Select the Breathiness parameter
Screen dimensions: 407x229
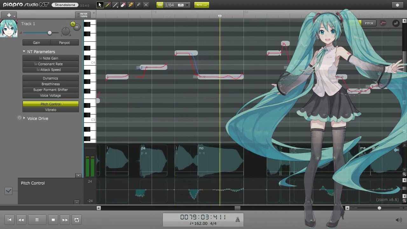tap(51, 84)
